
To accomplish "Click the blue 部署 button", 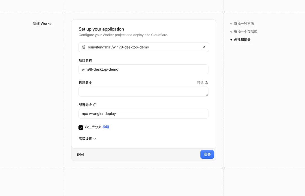I will point(207,154).
